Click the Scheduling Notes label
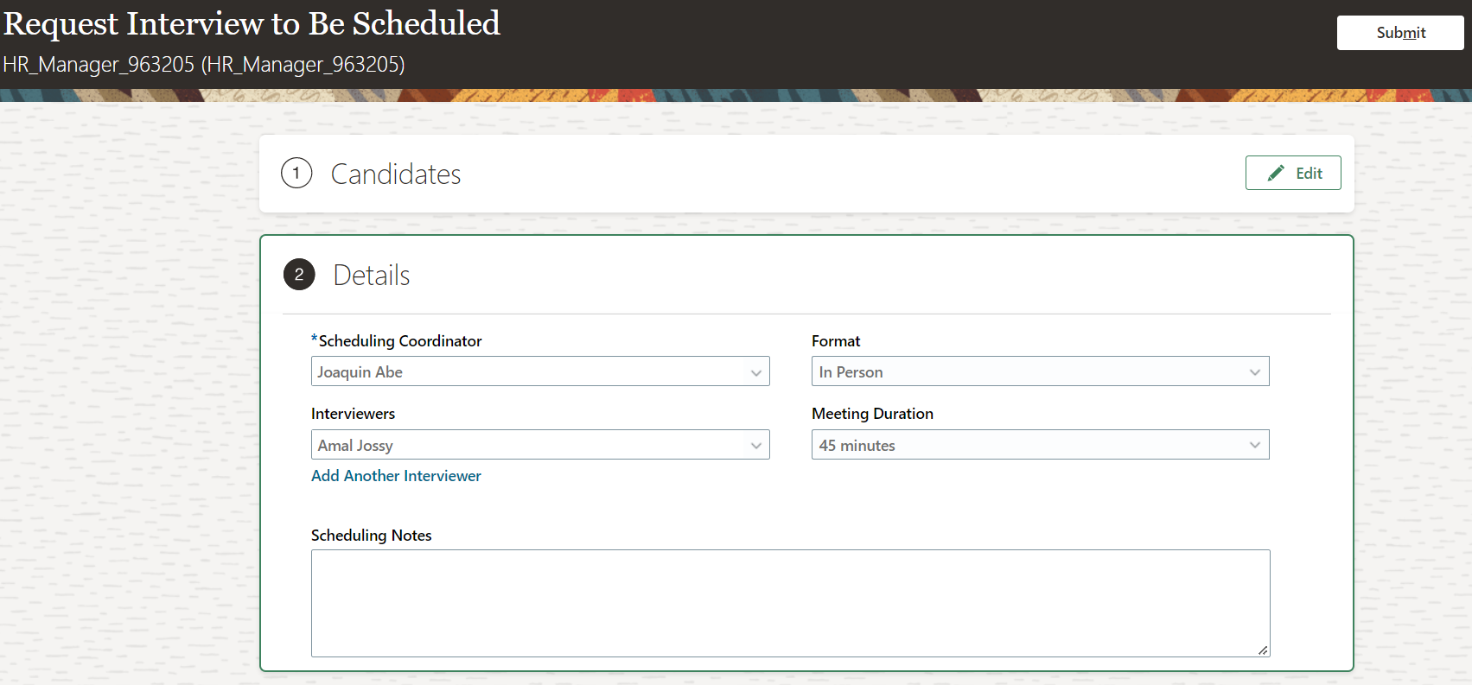This screenshot has height=685, width=1472. click(x=372, y=536)
